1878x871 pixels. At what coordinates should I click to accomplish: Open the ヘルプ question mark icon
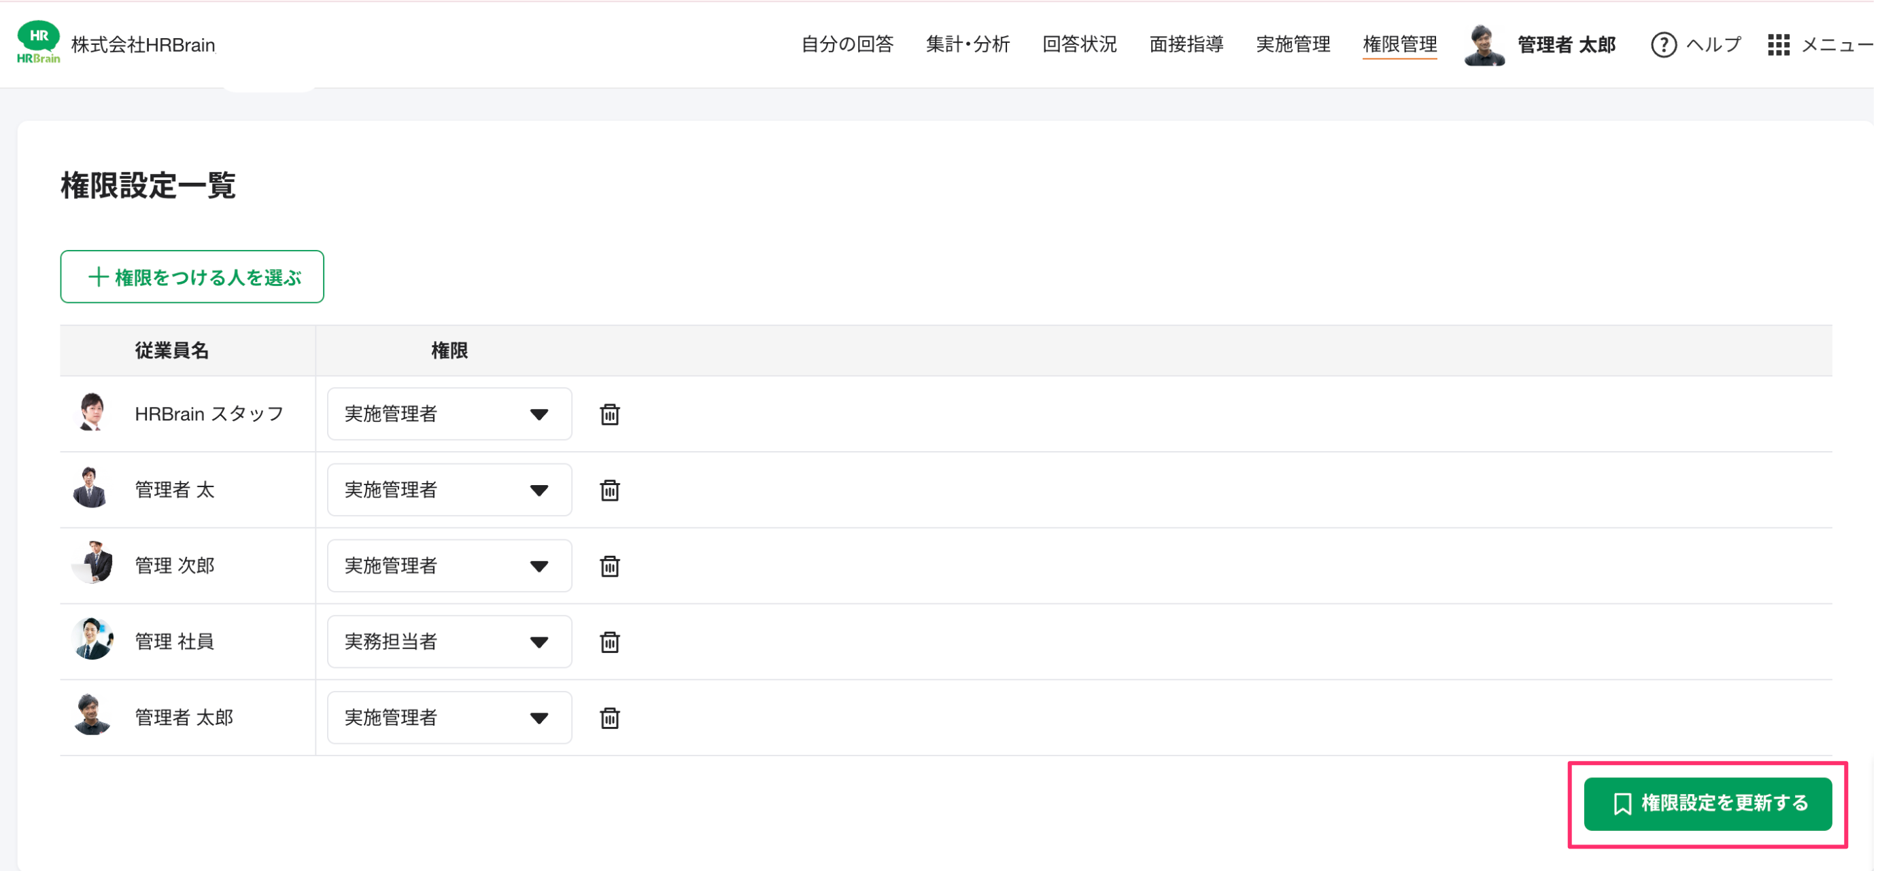tap(1663, 45)
